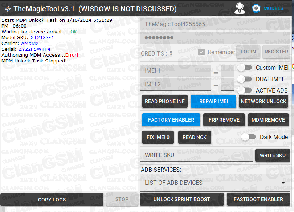The image size is (294, 212).
Task: Run UNLOCK SPRINT BOOST
Action: point(182,199)
